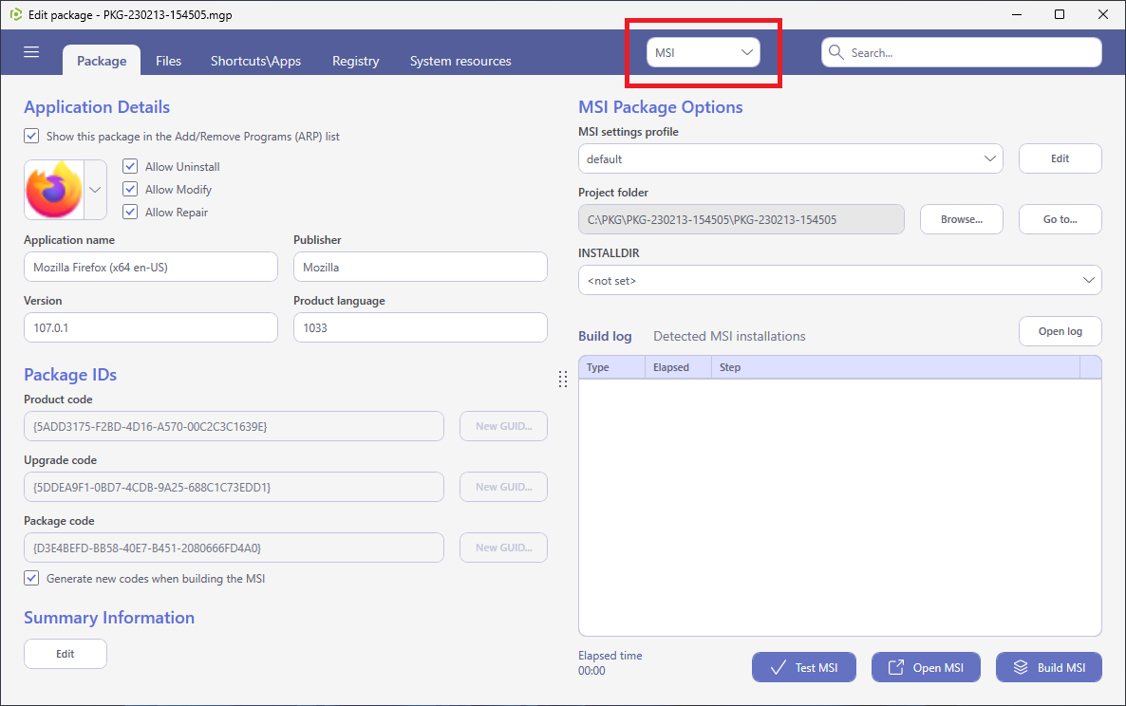Viewport: 1126px width, 706px height.
Task: Open the MSI settings profile dropdown
Action: point(790,158)
